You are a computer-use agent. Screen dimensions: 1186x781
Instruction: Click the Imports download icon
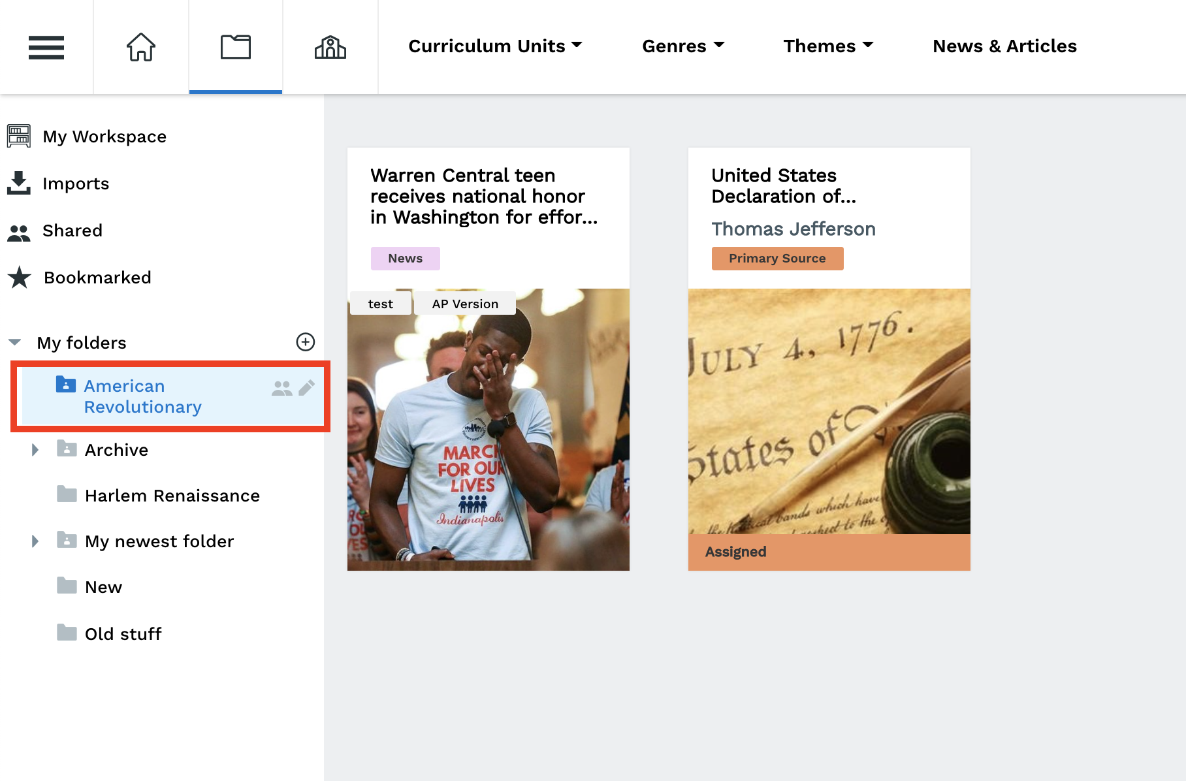click(20, 183)
